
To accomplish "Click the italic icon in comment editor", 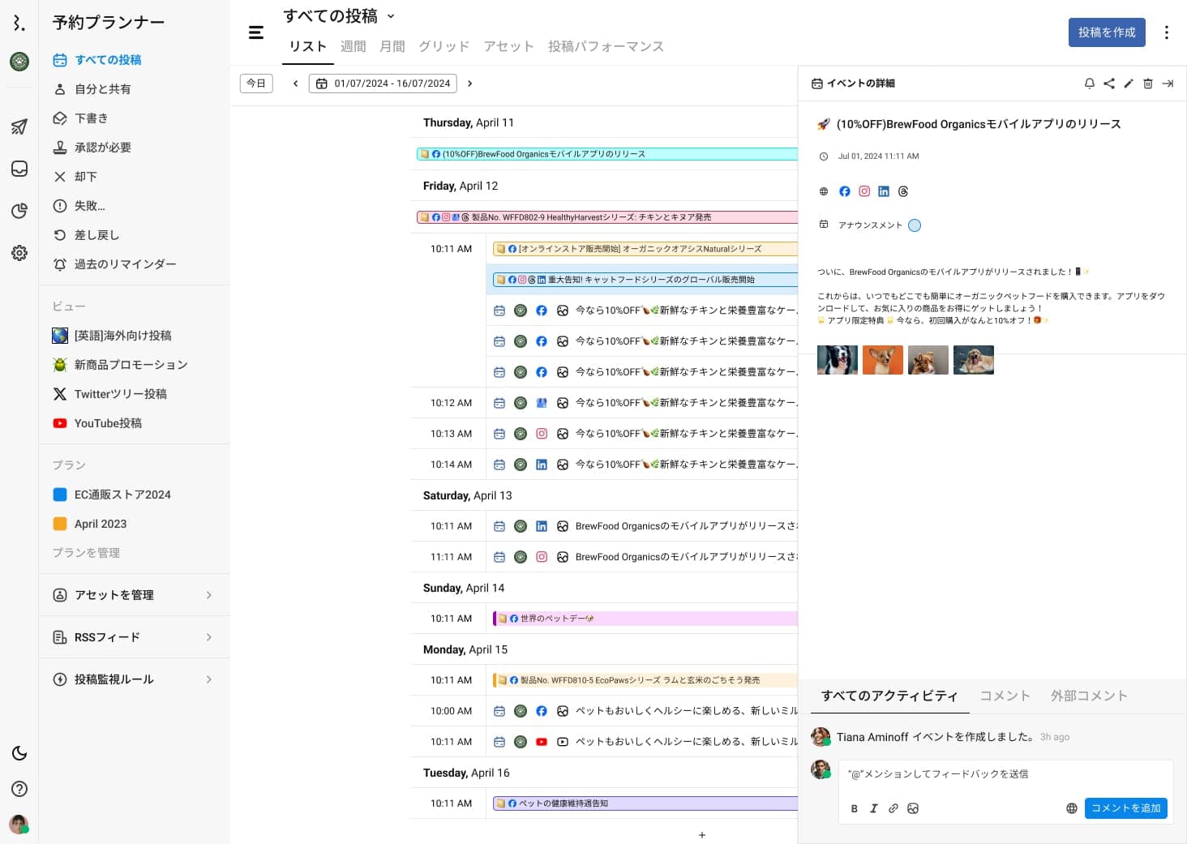I will pos(873,808).
